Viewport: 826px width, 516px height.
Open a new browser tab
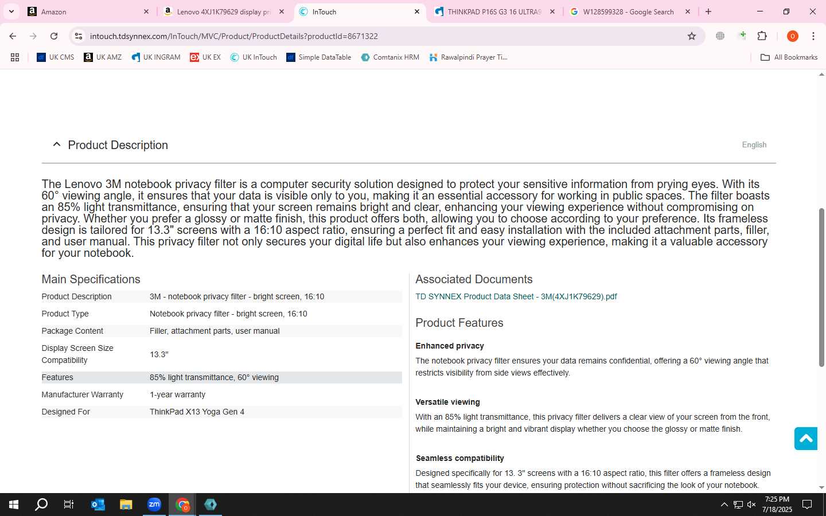(708, 11)
